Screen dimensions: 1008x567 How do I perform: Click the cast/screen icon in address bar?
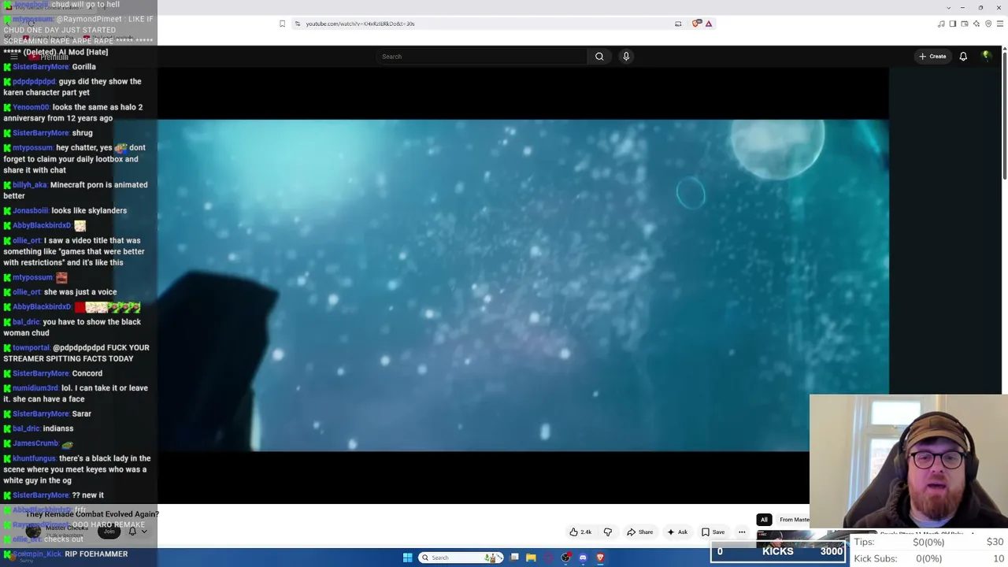678,24
